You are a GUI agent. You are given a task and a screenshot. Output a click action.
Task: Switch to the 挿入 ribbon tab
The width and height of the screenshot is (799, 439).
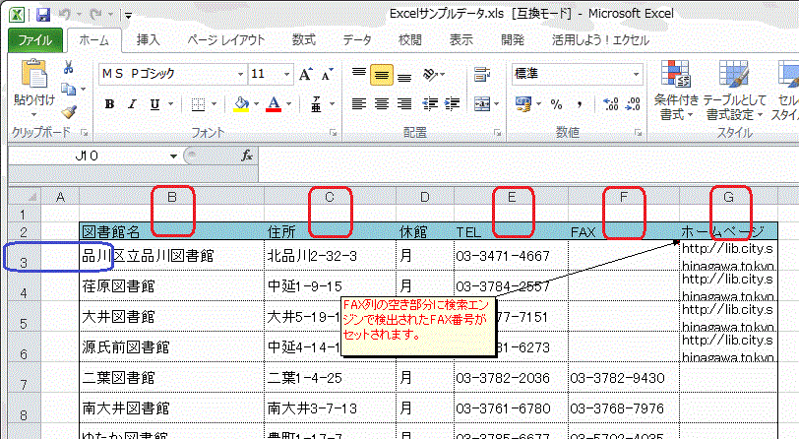[x=149, y=40]
